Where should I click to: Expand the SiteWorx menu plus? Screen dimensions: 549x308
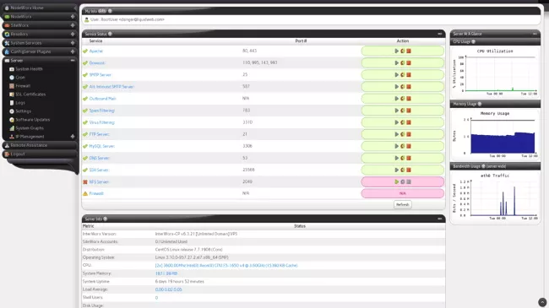point(73,25)
